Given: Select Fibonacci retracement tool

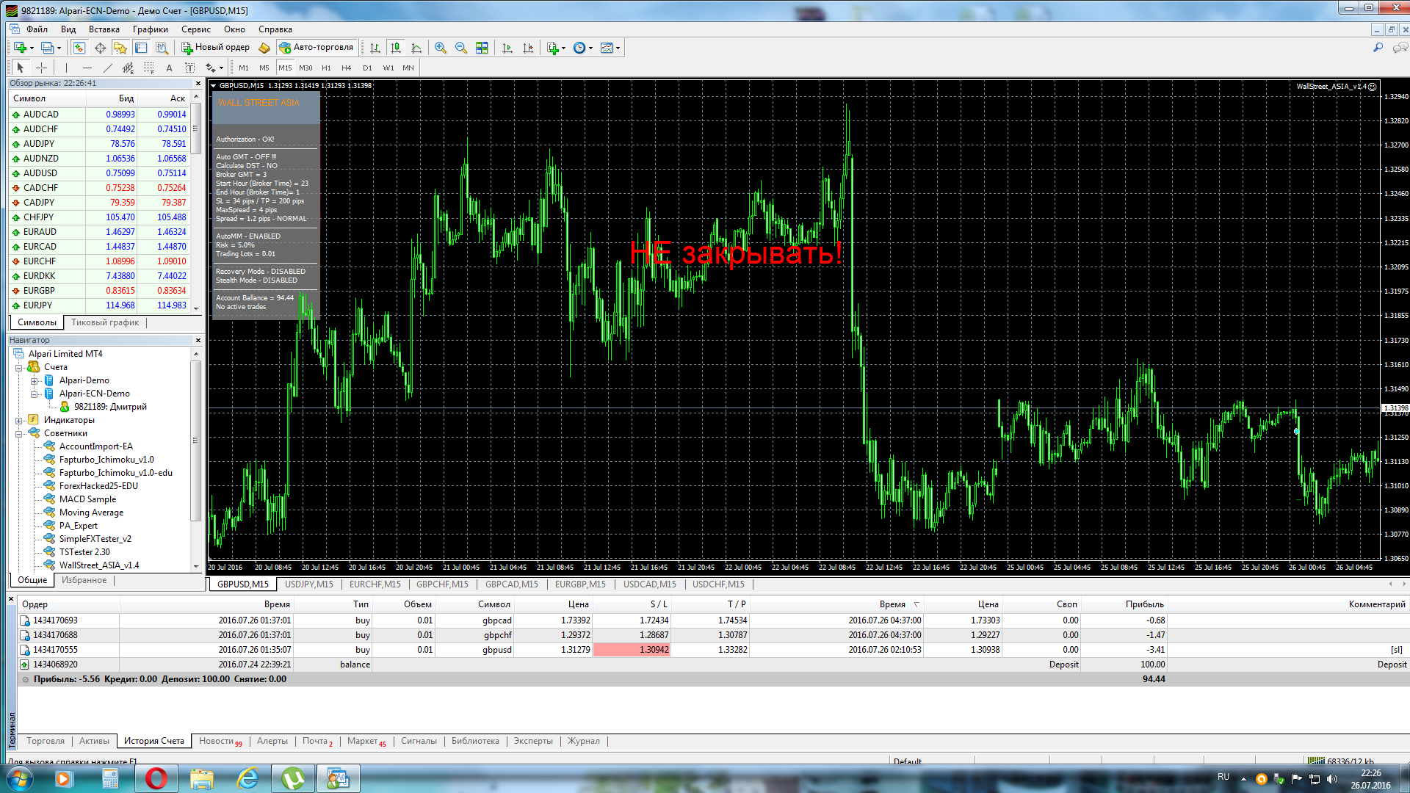Looking at the screenshot, I should click(x=148, y=68).
